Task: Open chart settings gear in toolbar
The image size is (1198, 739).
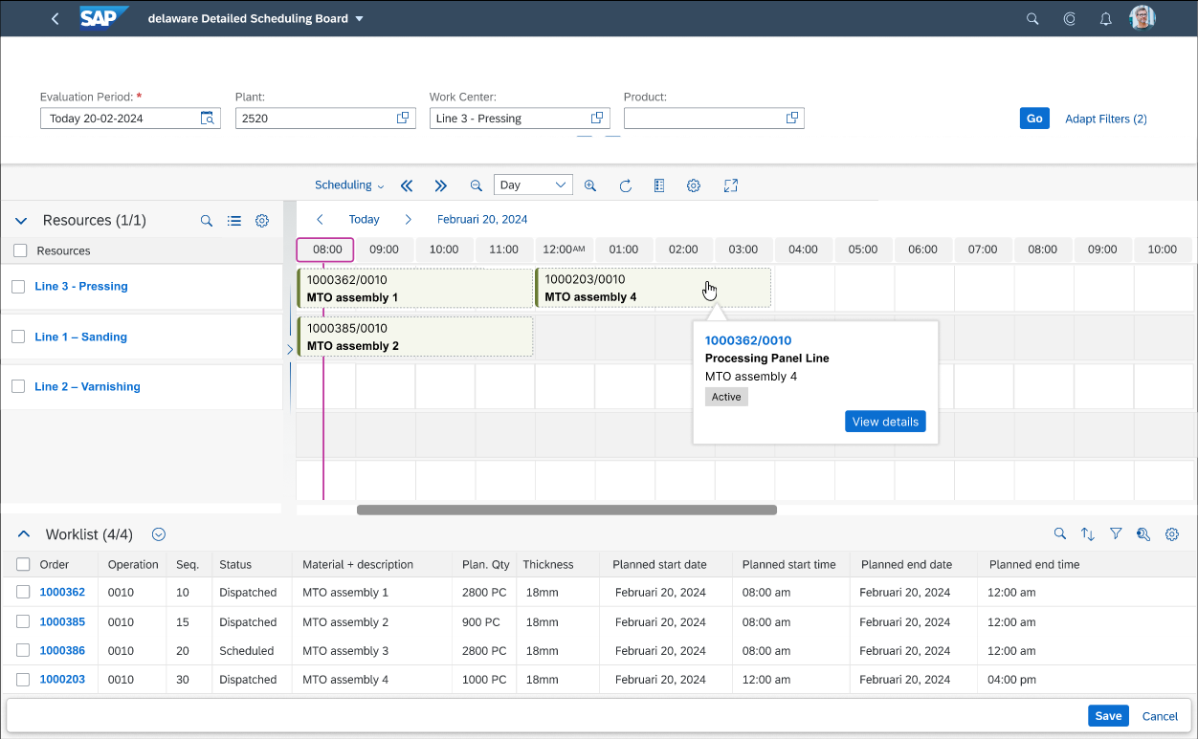Action: click(694, 185)
